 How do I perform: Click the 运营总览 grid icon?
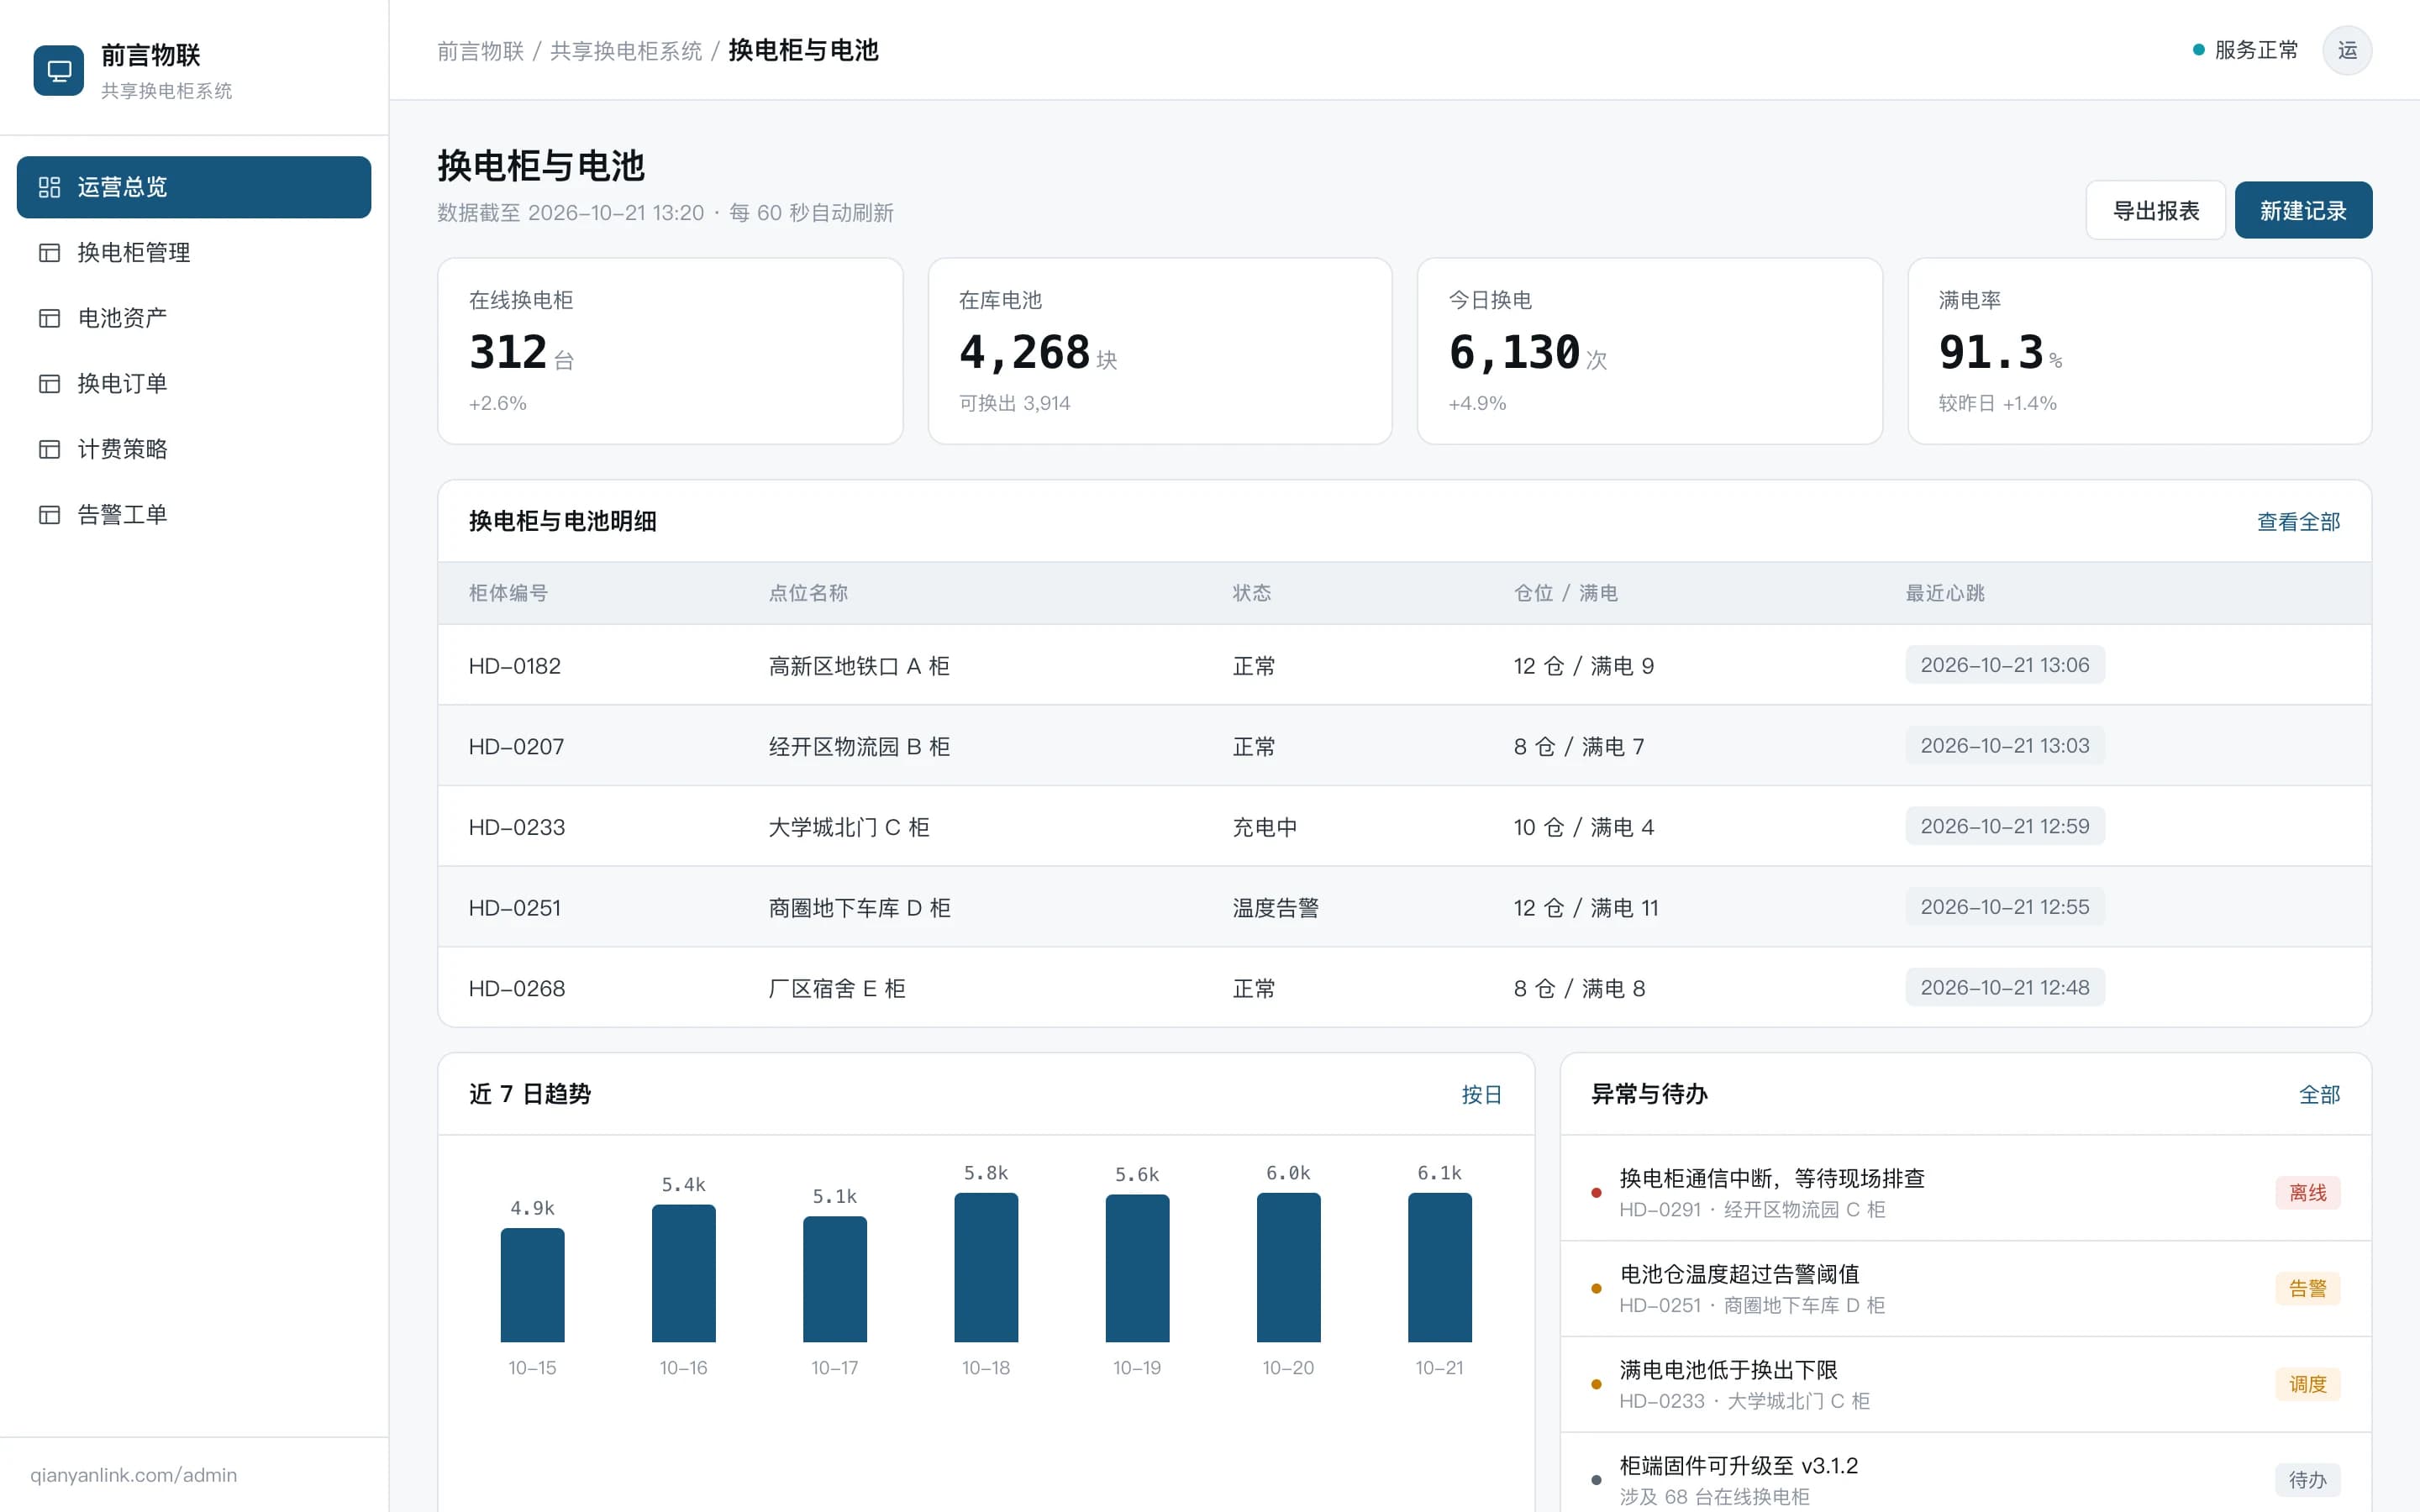click(x=49, y=187)
